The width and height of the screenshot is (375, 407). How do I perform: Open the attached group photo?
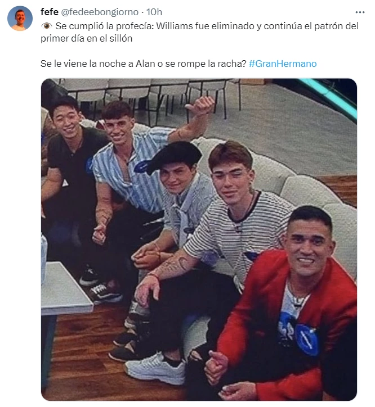click(199, 239)
